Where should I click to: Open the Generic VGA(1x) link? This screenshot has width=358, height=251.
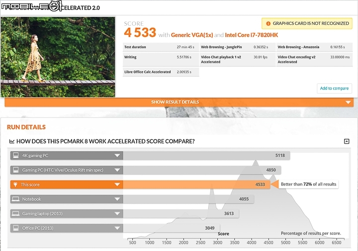click(192, 35)
